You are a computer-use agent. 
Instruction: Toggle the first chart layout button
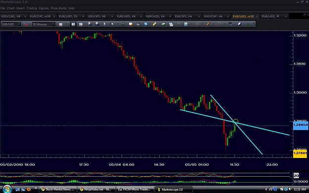point(73,24)
